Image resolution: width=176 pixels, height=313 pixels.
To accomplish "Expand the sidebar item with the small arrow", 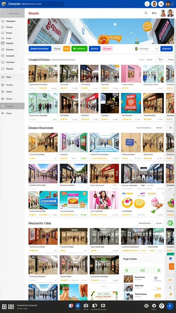I will tap(12, 69).
